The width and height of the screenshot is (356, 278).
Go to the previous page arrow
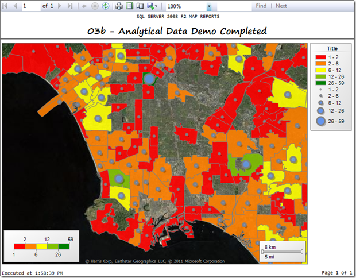pos(15,6)
